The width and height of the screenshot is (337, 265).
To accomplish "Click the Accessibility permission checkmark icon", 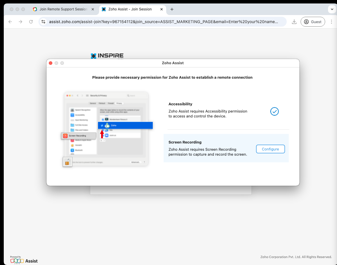I will click(x=275, y=111).
